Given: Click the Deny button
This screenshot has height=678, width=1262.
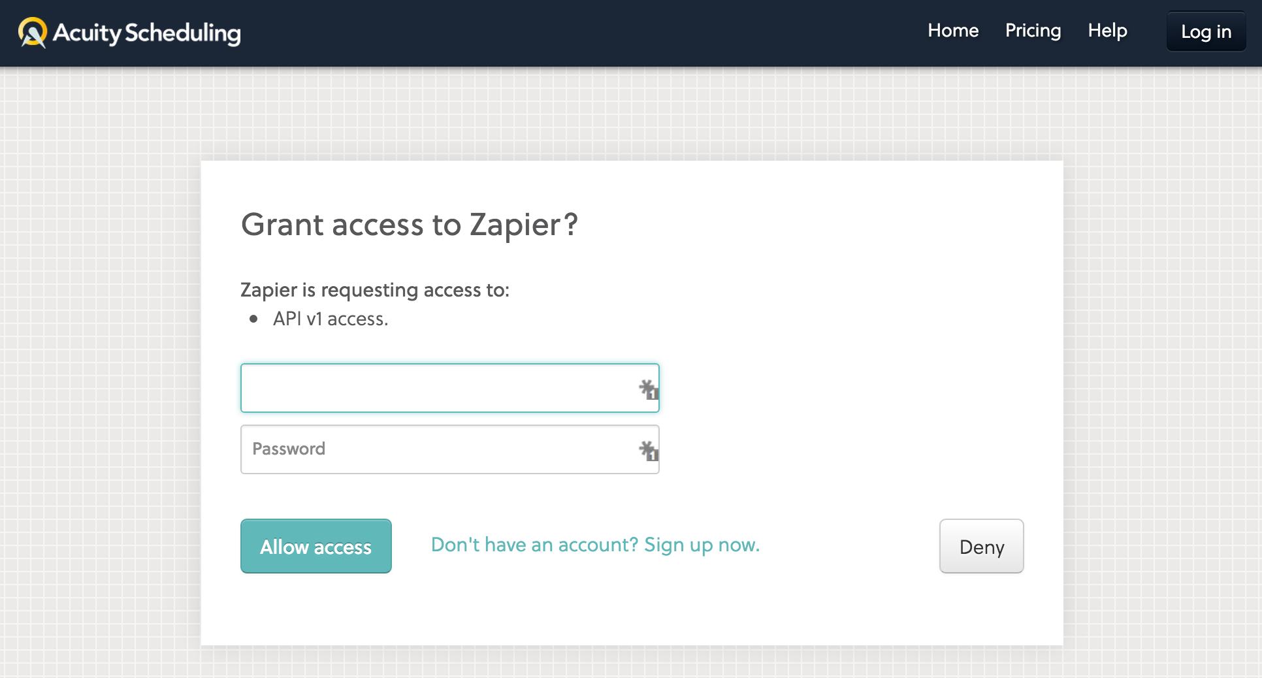Looking at the screenshot, I should click(x=981, y=546).
